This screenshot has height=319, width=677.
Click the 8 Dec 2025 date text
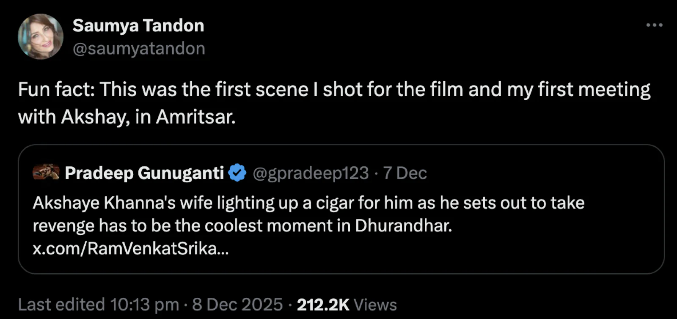tap(237, 304)
